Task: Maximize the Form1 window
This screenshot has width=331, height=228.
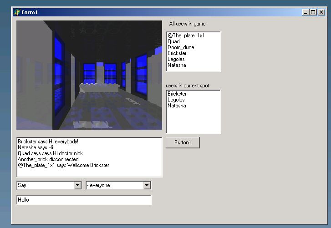Action: coord(313,12)
